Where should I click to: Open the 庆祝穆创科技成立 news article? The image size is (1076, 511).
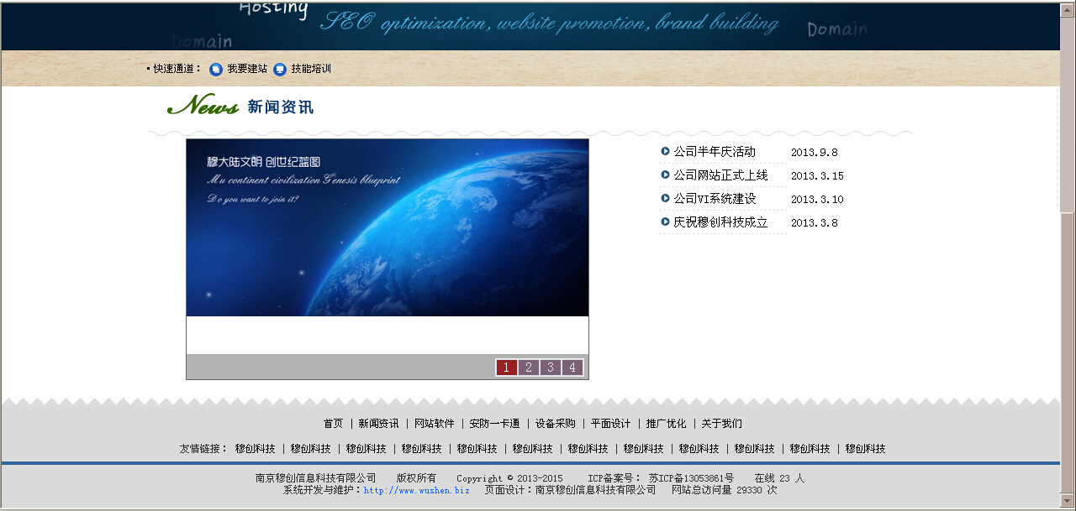[x=720, y=222]
